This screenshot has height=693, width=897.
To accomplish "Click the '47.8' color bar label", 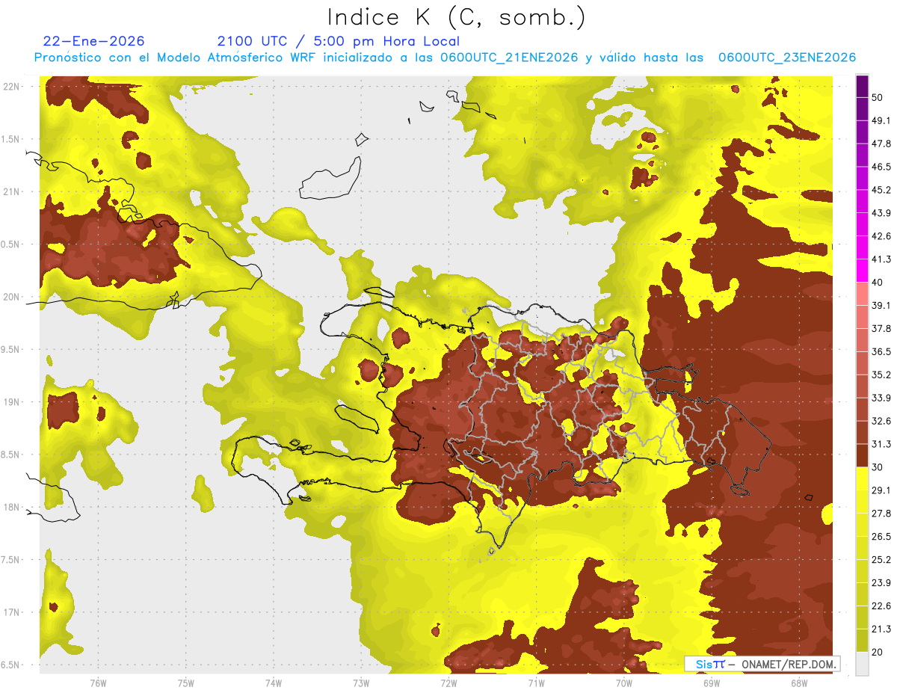I will [x=881, y=144].
